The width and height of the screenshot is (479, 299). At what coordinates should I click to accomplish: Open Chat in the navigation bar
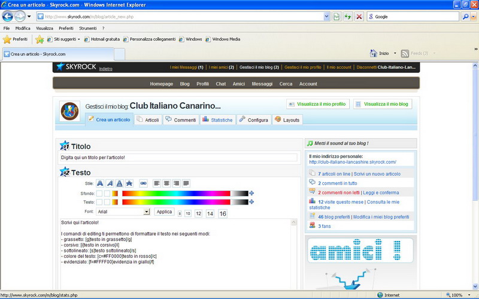220,84
